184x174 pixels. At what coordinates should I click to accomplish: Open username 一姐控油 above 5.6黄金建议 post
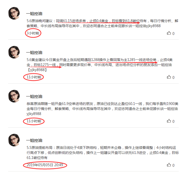34,52
